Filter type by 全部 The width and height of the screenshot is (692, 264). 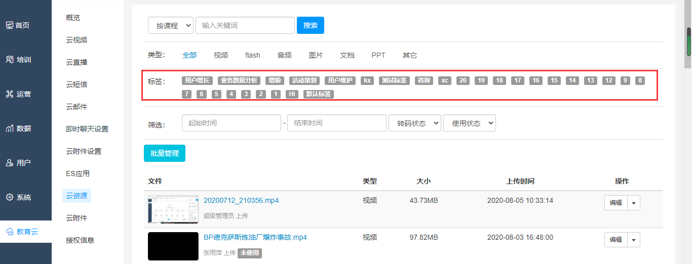click(189, 55)
